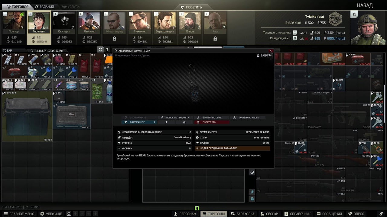Click Поиск по предмету button
387x217 pixels.
click(x=175, y=118)
